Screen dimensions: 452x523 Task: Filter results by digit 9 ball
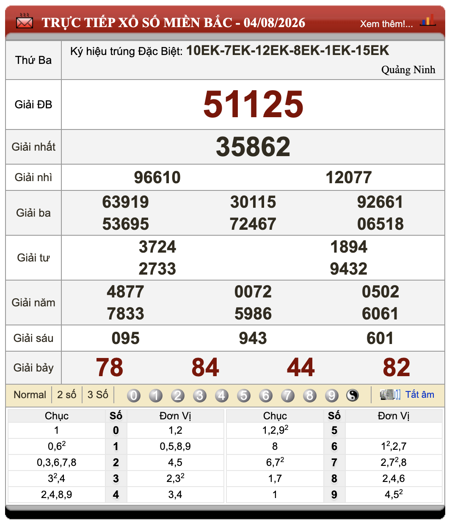(332, 395)
